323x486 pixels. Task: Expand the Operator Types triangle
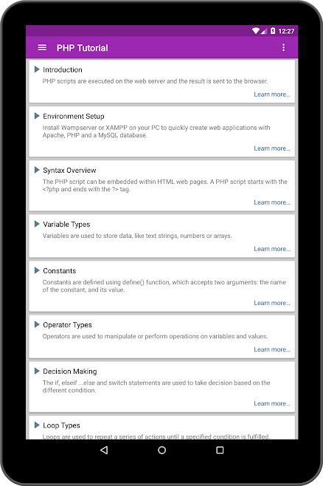point(37,324)
